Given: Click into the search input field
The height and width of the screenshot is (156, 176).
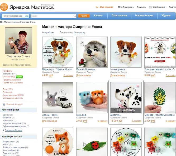Looking at the screenshot, I should (52, 16).
